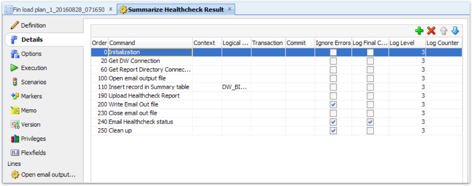The image size is (472, 186).
Task: Open the Execution panel green arrow
Action: click(15, 68)
